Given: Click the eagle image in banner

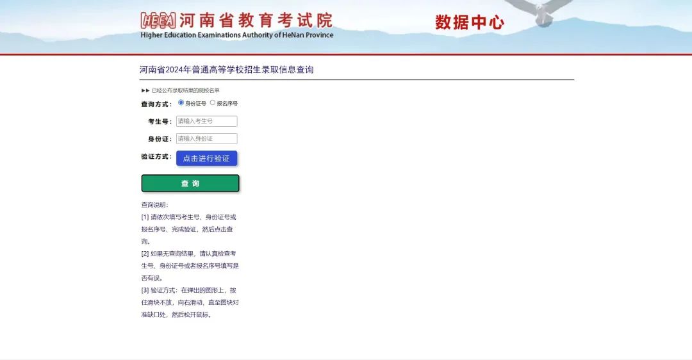Looking at the screenshot, I should (x=543, y=12).
